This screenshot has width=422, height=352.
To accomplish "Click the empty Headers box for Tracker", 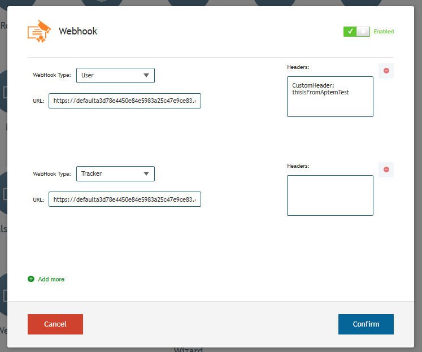I will (x=330, y=195).
